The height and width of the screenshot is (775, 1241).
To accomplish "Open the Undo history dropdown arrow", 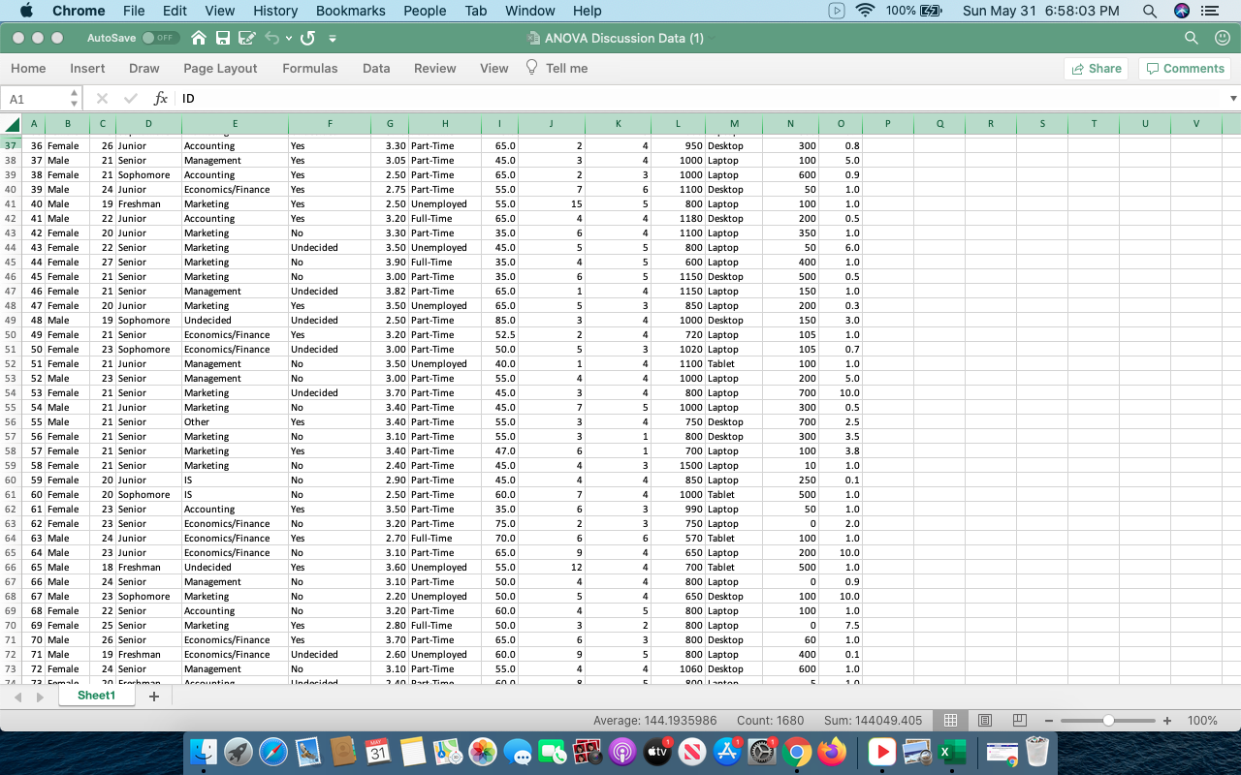I will [x=288, y=39].
